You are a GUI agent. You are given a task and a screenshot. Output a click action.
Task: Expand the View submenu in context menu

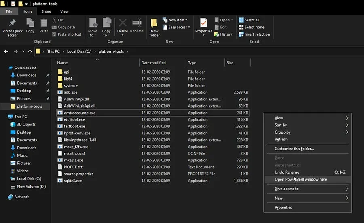[x=279, y=118]
